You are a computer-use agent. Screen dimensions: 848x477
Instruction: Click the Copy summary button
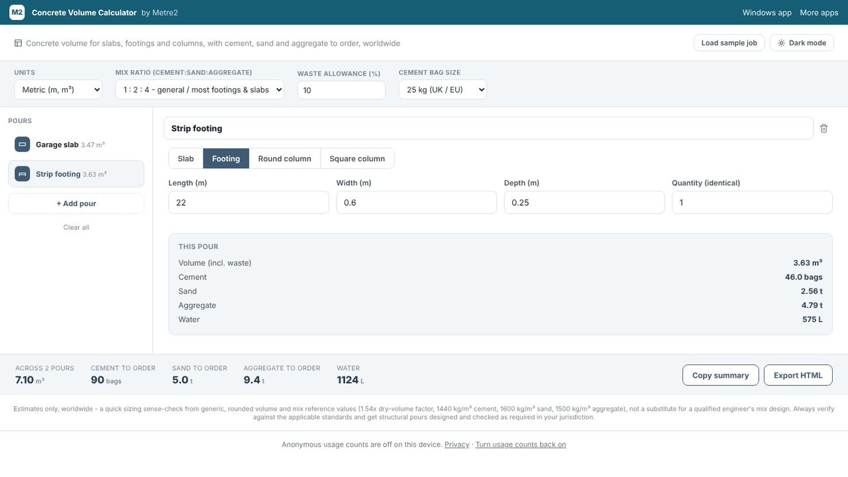click(721, 375)
